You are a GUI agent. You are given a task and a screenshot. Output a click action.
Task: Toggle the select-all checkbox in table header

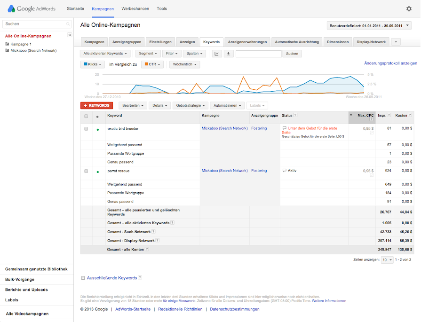(86, 116)
